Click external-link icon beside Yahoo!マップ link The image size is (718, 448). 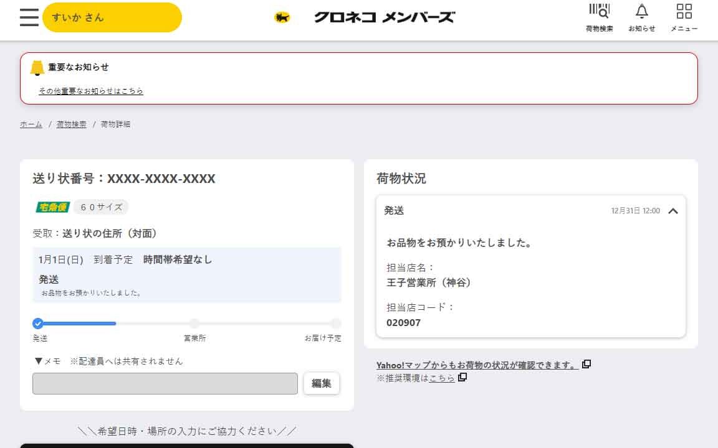pyautogui.click(x=586, y=365)
